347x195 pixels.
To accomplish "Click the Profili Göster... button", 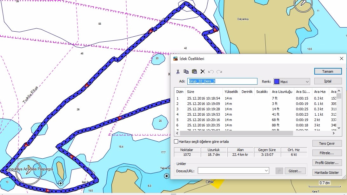I will [327, 163].
